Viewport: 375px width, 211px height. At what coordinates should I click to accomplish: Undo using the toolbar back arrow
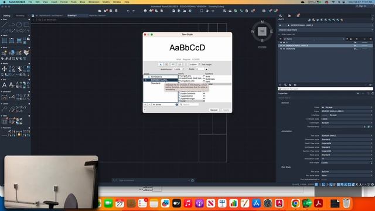(x=128, y=11)
